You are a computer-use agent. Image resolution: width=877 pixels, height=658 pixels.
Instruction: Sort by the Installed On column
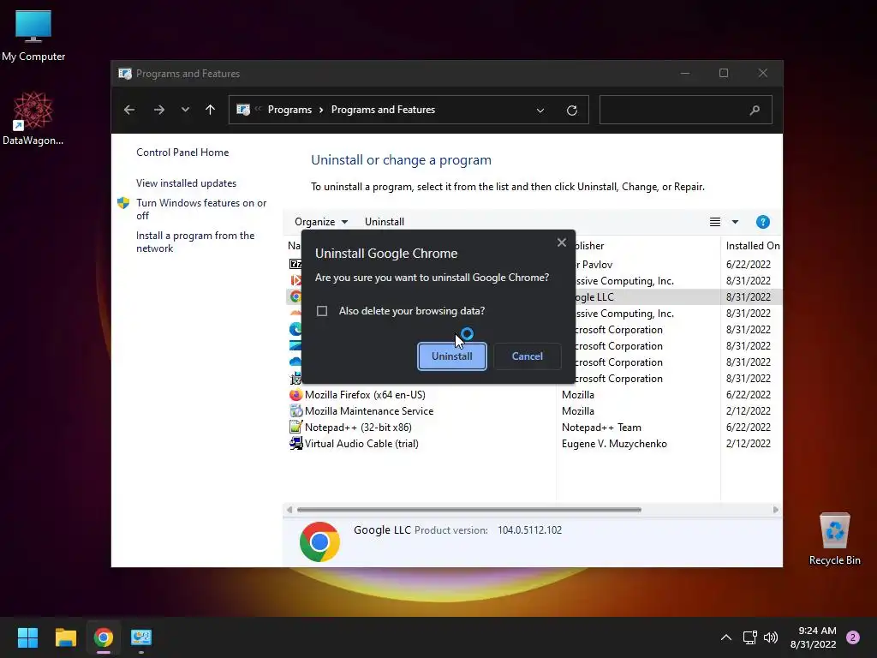tap(752, 246)
